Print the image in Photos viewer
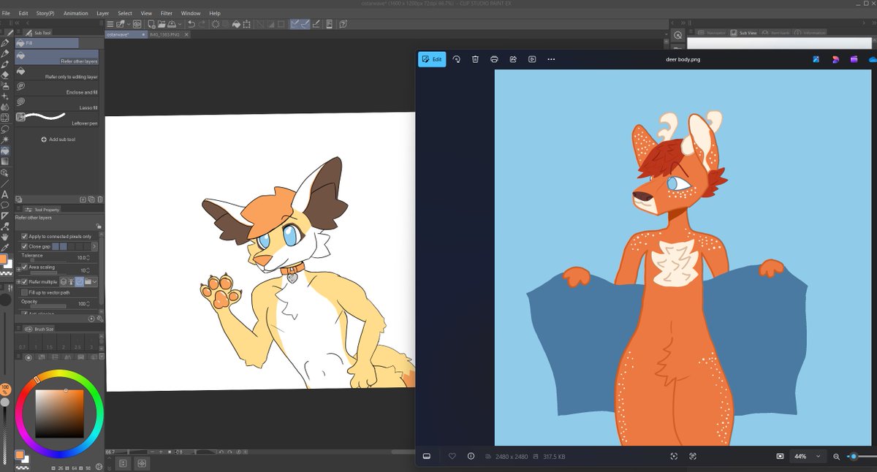Image resolution: width=877 pixels, height=472 pixels. (494, 59)
